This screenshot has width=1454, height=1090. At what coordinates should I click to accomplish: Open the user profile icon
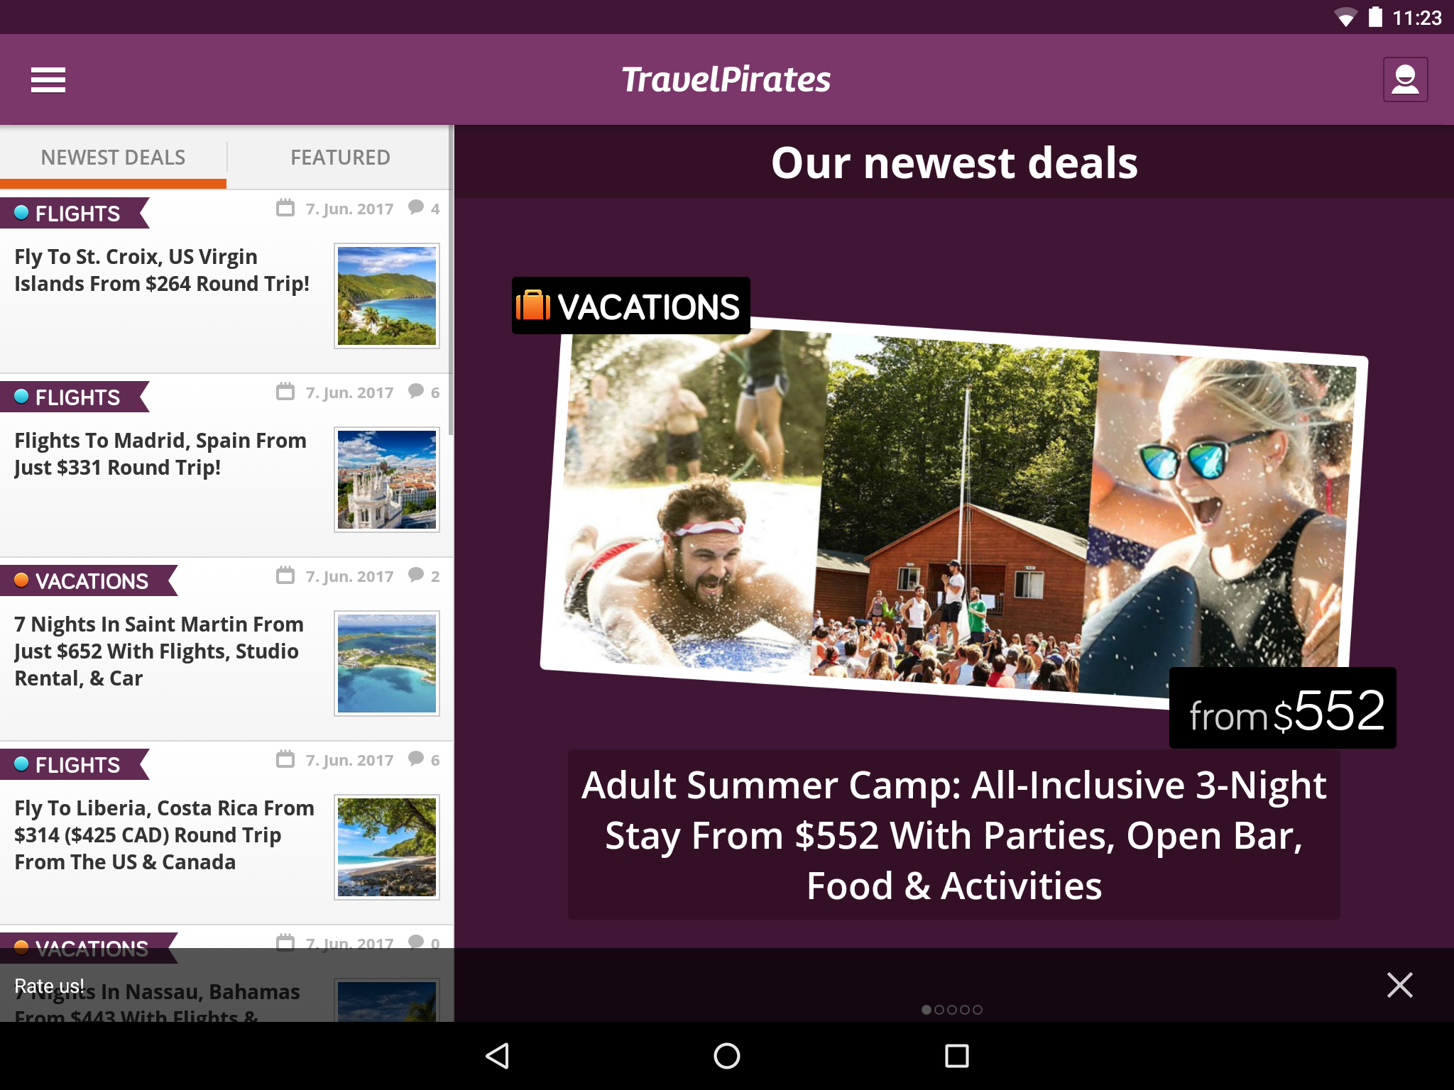tap(1405, 79)
